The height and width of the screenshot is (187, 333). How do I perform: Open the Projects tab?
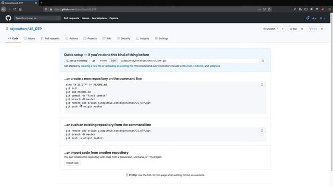(90, 38)
